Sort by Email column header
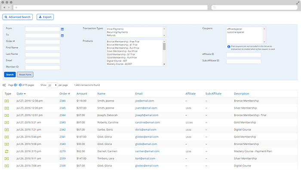301x170 pixels. pos(139,93)
